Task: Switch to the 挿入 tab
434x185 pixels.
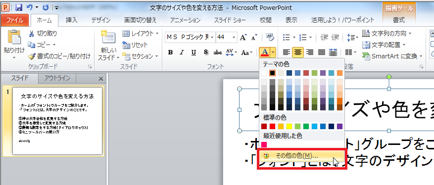Action: coord(71,20)
